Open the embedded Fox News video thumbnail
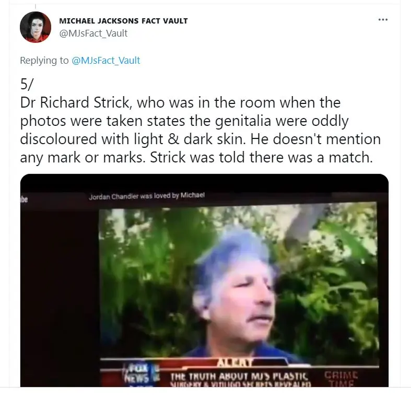The width and height of the screenshot is (411, 398). (x=204, y=280)
